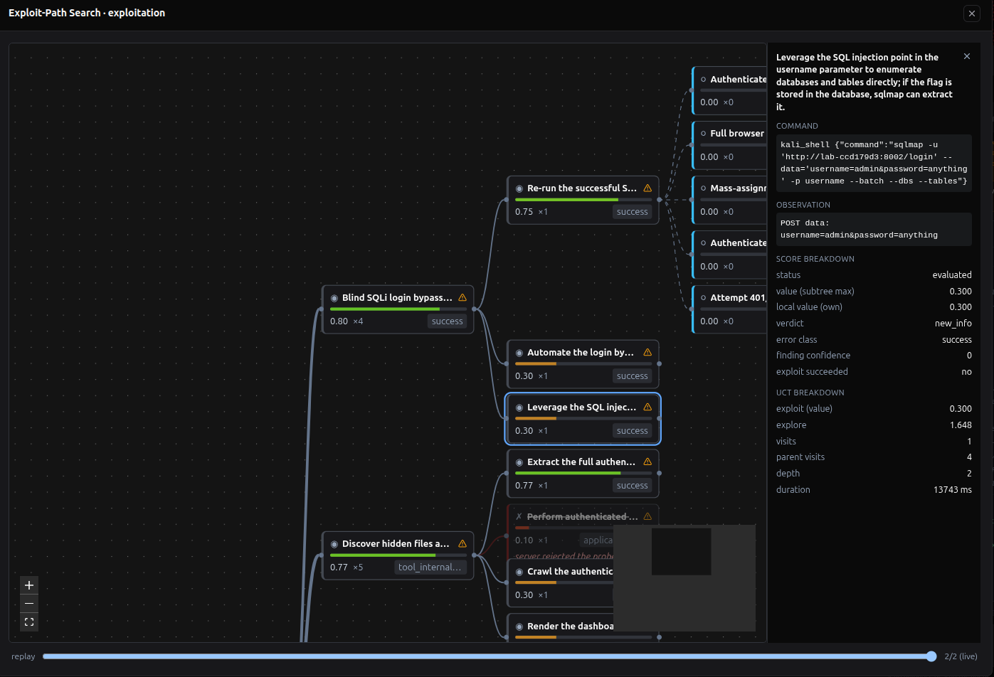The image size is (994, 677).
Task: Click open circle icon of Attempt 401 node
Action: point(704,298)
